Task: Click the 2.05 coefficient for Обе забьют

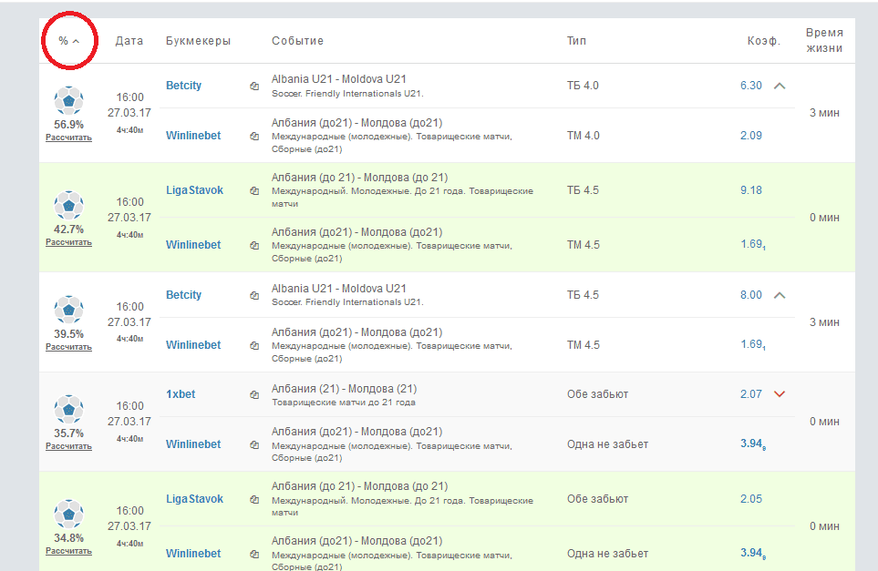Action: [750, 499]
